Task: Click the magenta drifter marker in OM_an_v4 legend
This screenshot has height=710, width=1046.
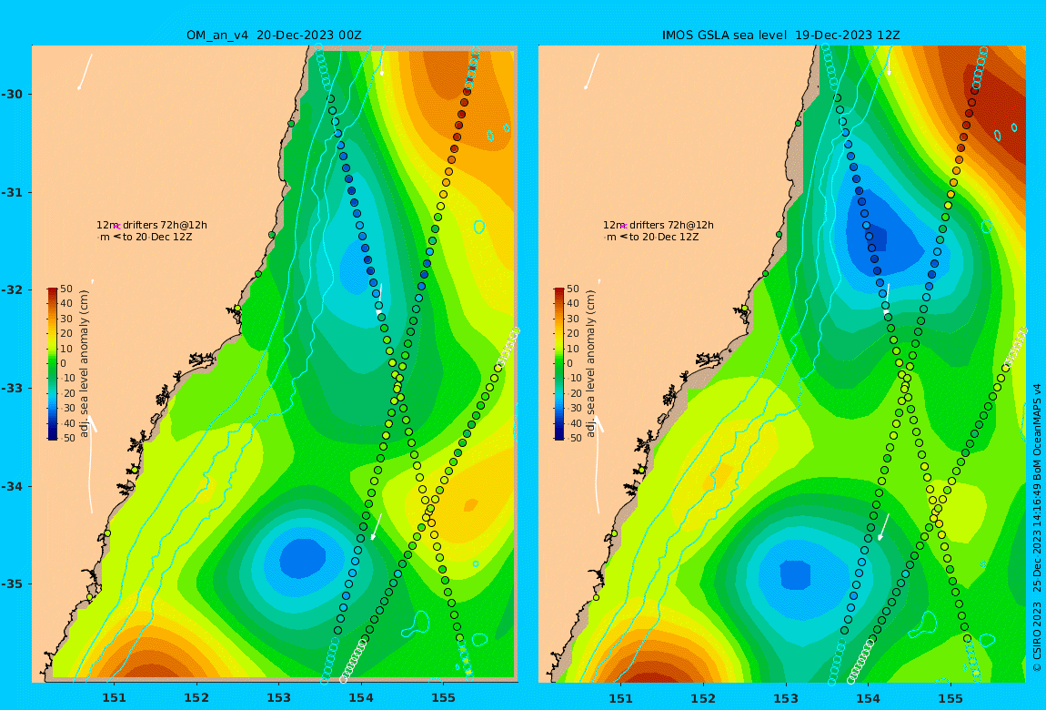Action: click(x=117, y=227)
